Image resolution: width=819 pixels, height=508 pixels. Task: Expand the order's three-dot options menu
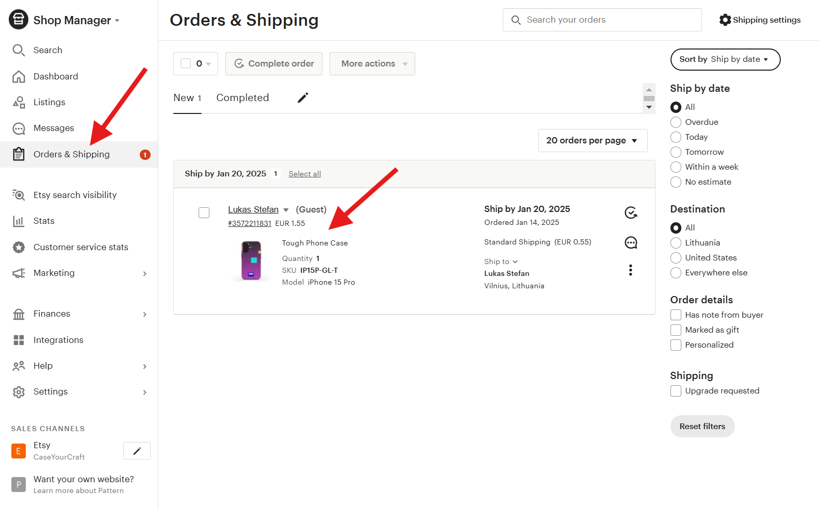(x=630, y=270)
